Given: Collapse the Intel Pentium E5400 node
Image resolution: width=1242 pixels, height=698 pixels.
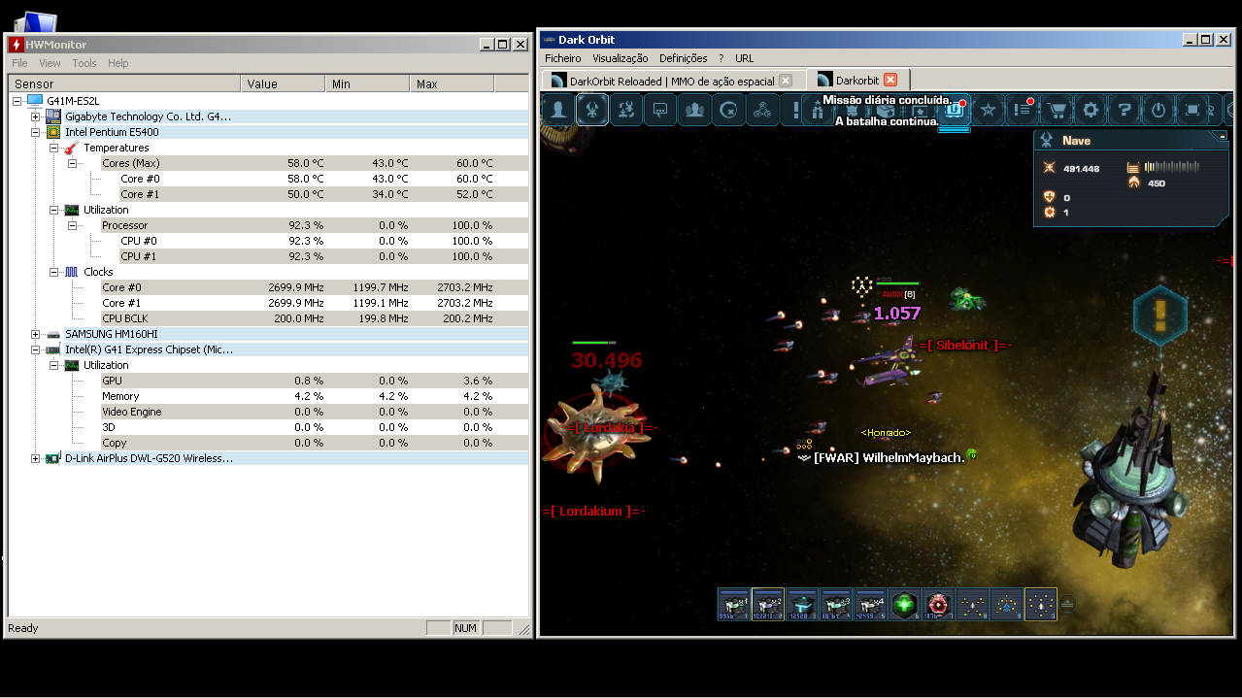Looking at the screenshot, I should [x=36, y=132].
